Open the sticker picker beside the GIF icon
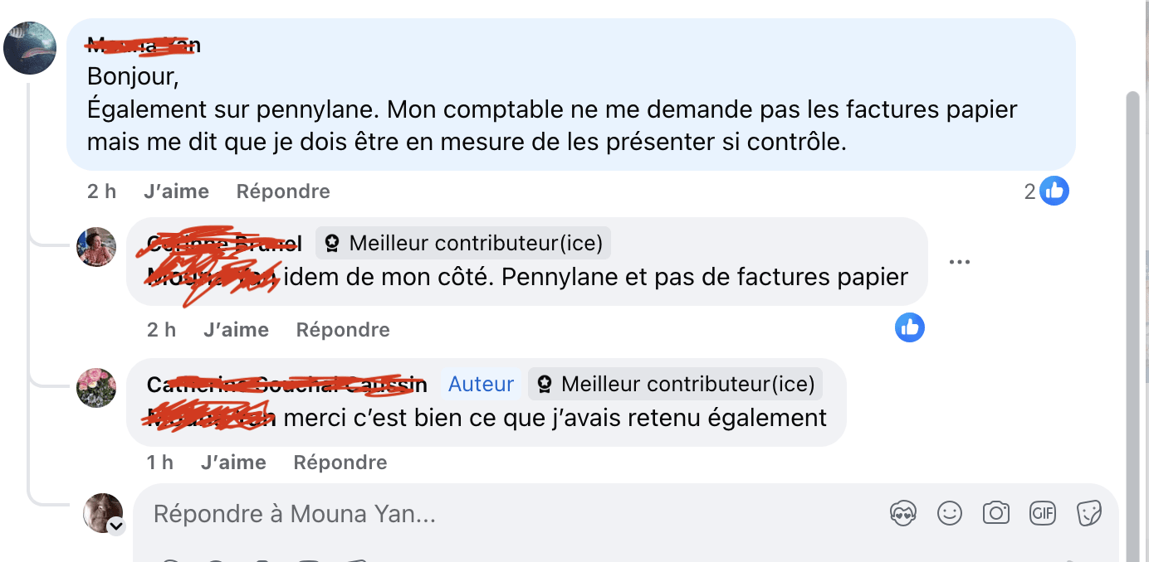The width and height of the screenshot is (1149, 562). pyautogui.click(x=1088, y=514)
